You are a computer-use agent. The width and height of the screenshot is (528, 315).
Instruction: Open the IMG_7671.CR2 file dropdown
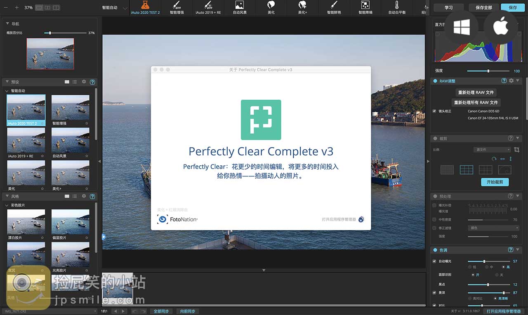click(49, 311)
